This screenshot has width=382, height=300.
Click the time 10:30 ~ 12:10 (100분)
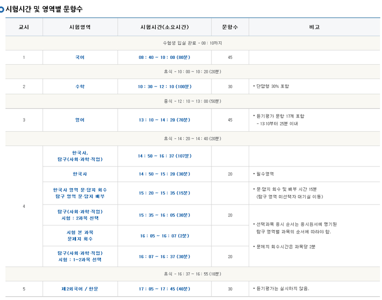164,86
